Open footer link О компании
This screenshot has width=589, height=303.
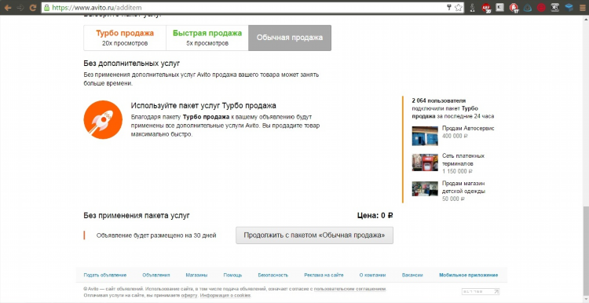[372, 275]
